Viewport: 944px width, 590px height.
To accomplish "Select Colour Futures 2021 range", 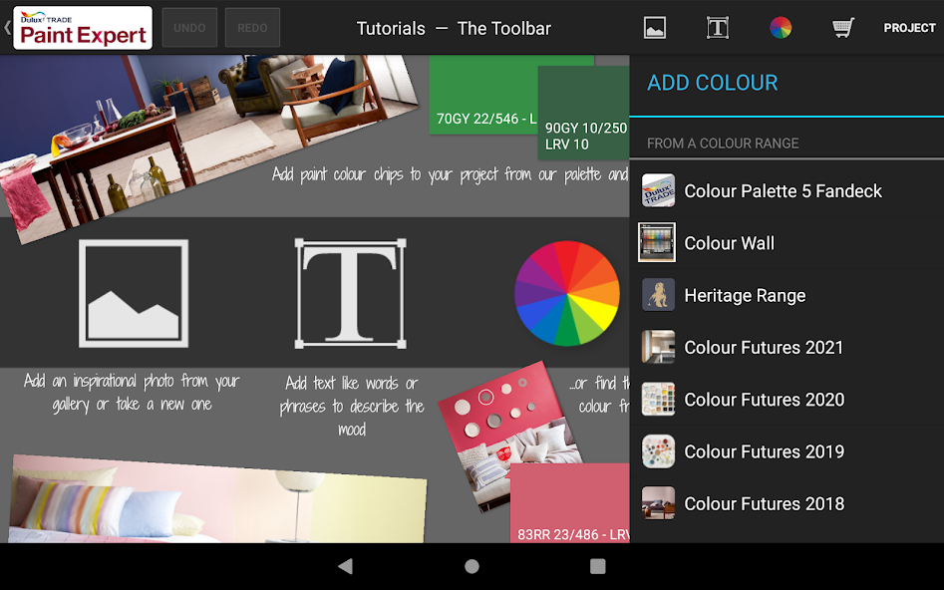I will pos(764,348).
